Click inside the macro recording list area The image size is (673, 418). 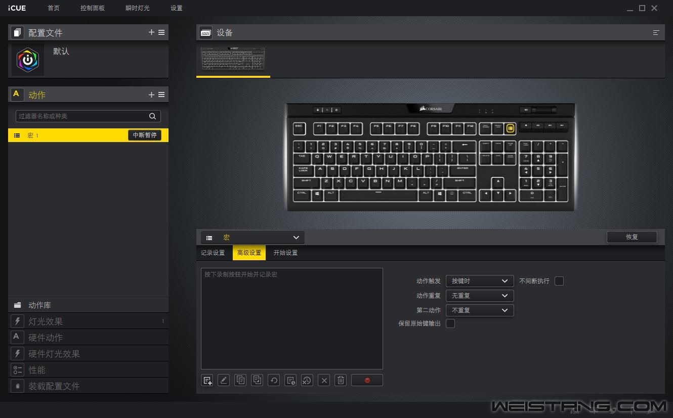[291, 318]
